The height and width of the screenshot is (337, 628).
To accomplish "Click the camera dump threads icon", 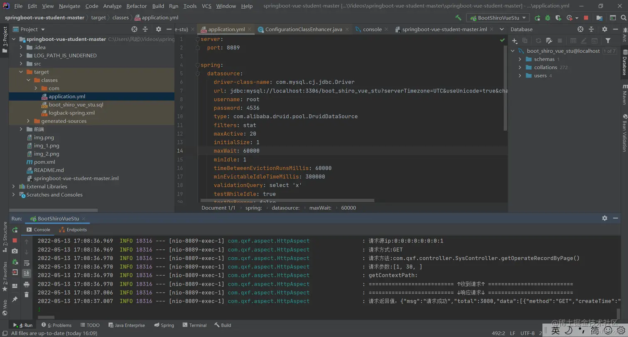I will pyautogui.click(x=15, y=251).
